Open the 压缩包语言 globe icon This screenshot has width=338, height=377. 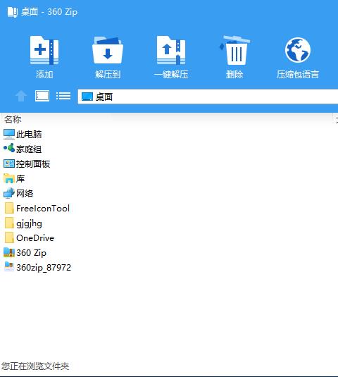point(298,50)
